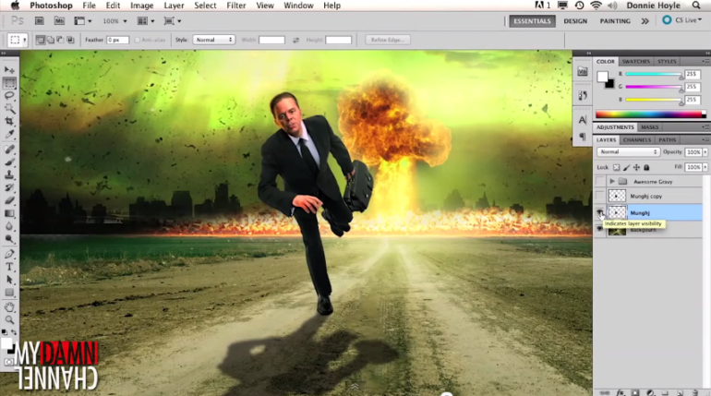Show the Awesome Gravy group
The image size is (711, 396).
tap(600, 181)
